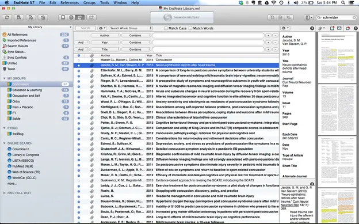The image size is (359, 224).
Task: Open the References menu
Action: [70, 3]
